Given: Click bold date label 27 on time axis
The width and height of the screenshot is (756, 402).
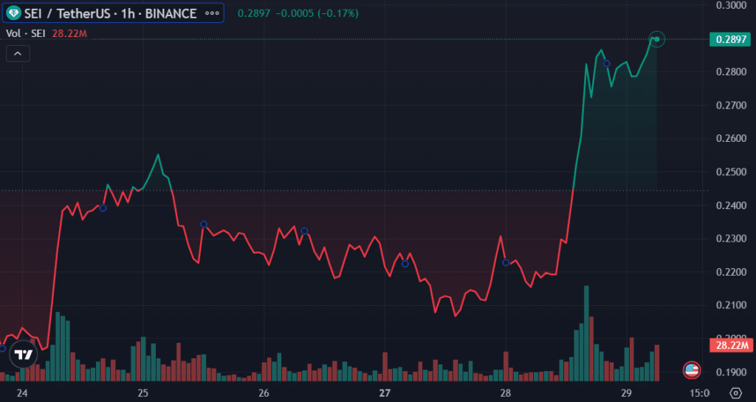Looking at the screenshot, I should [x=385, y=393].
